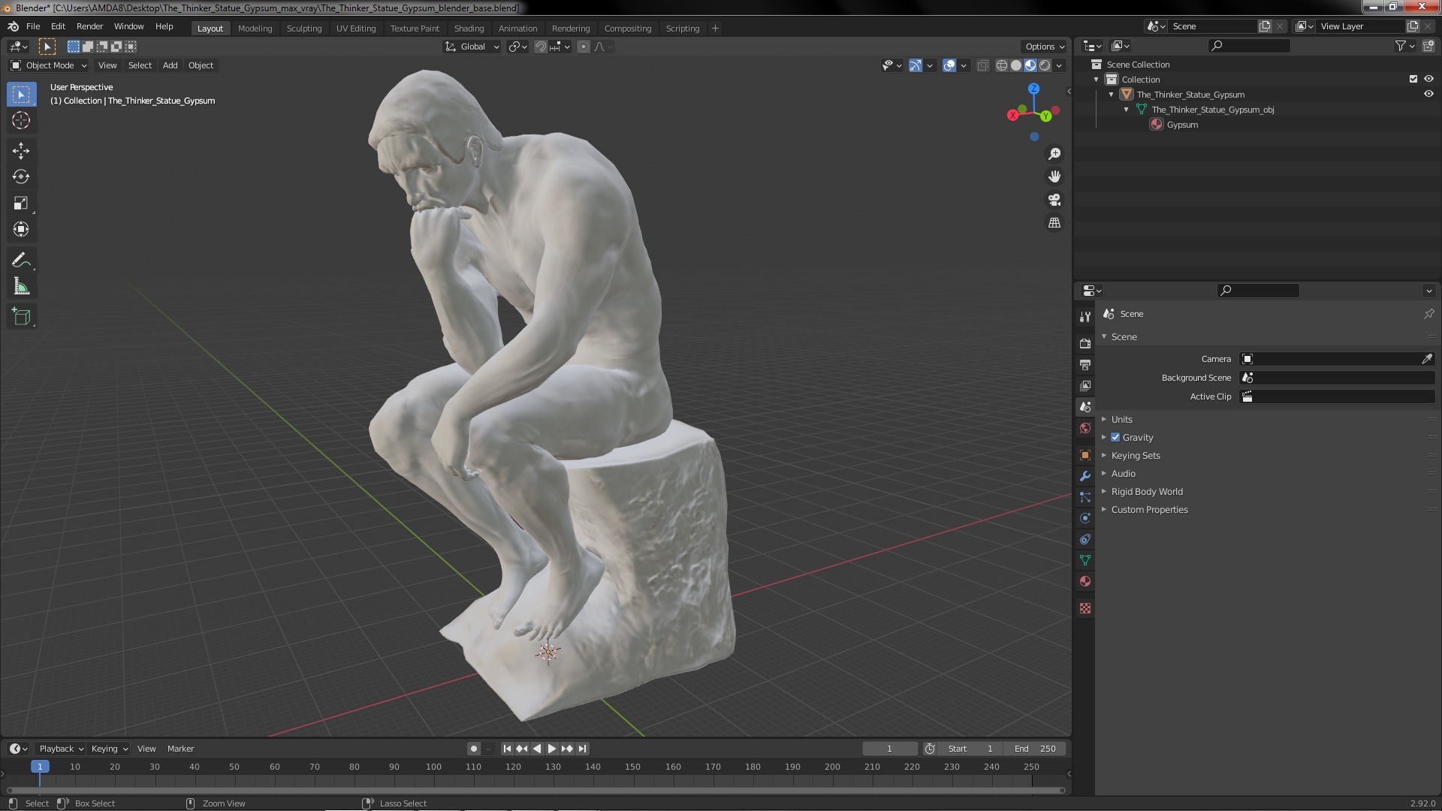
Task: Select the Add Cube tool
Action: point(21,317)
